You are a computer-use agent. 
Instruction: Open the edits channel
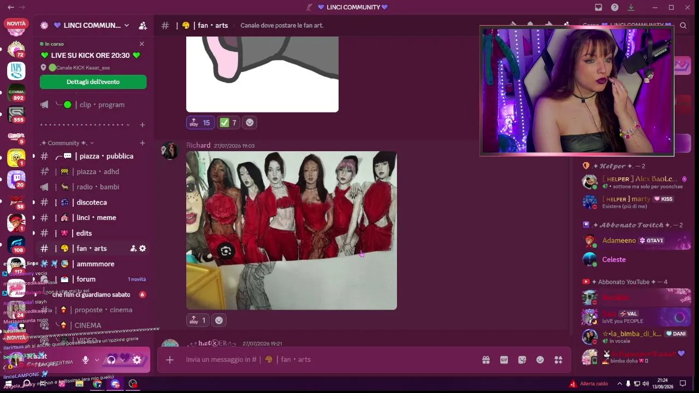pos(92,233)
